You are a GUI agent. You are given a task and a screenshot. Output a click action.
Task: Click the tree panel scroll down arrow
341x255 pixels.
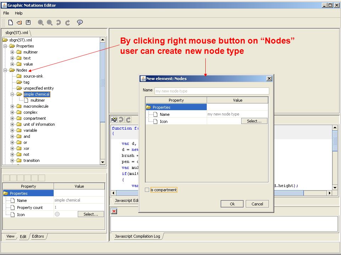click(103, 162)
